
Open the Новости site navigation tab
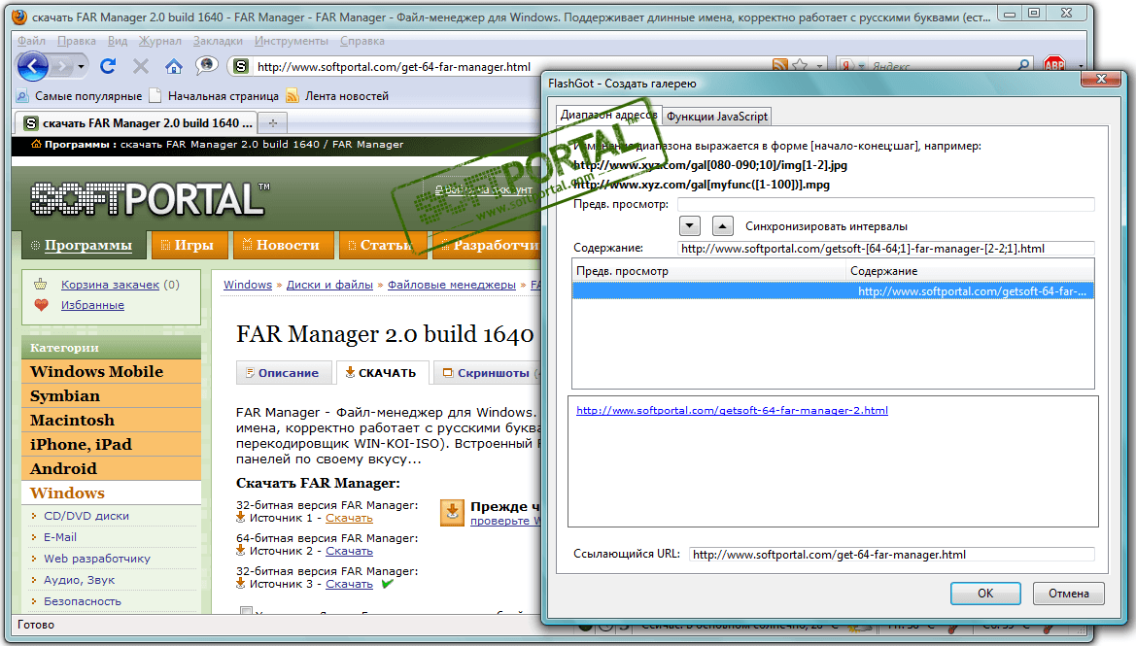coord(284,245)
